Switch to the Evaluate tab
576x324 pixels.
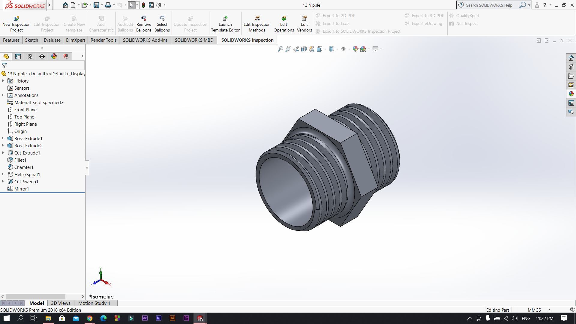[52, 40]
